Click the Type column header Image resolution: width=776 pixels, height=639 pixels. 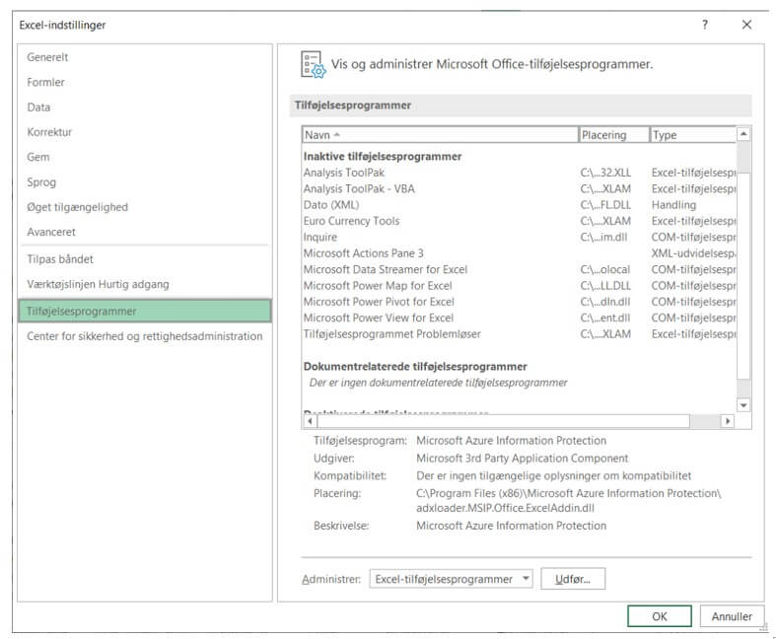[692, 135]
